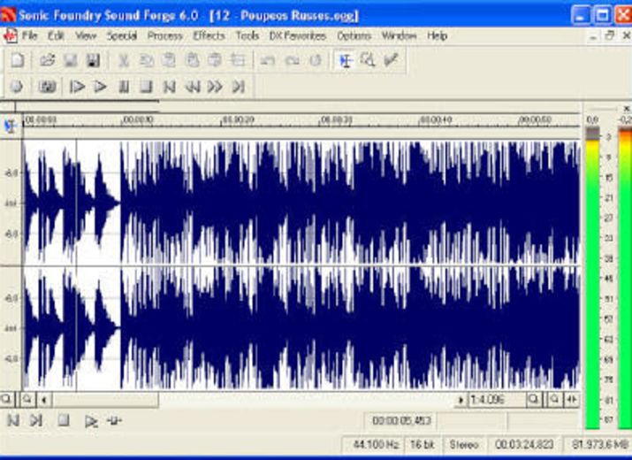This screenshot has width=632, height=460.
Task: Open the Tools menu
Action: point(247,36)
